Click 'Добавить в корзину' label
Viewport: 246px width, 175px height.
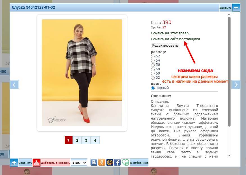(56, 163)
